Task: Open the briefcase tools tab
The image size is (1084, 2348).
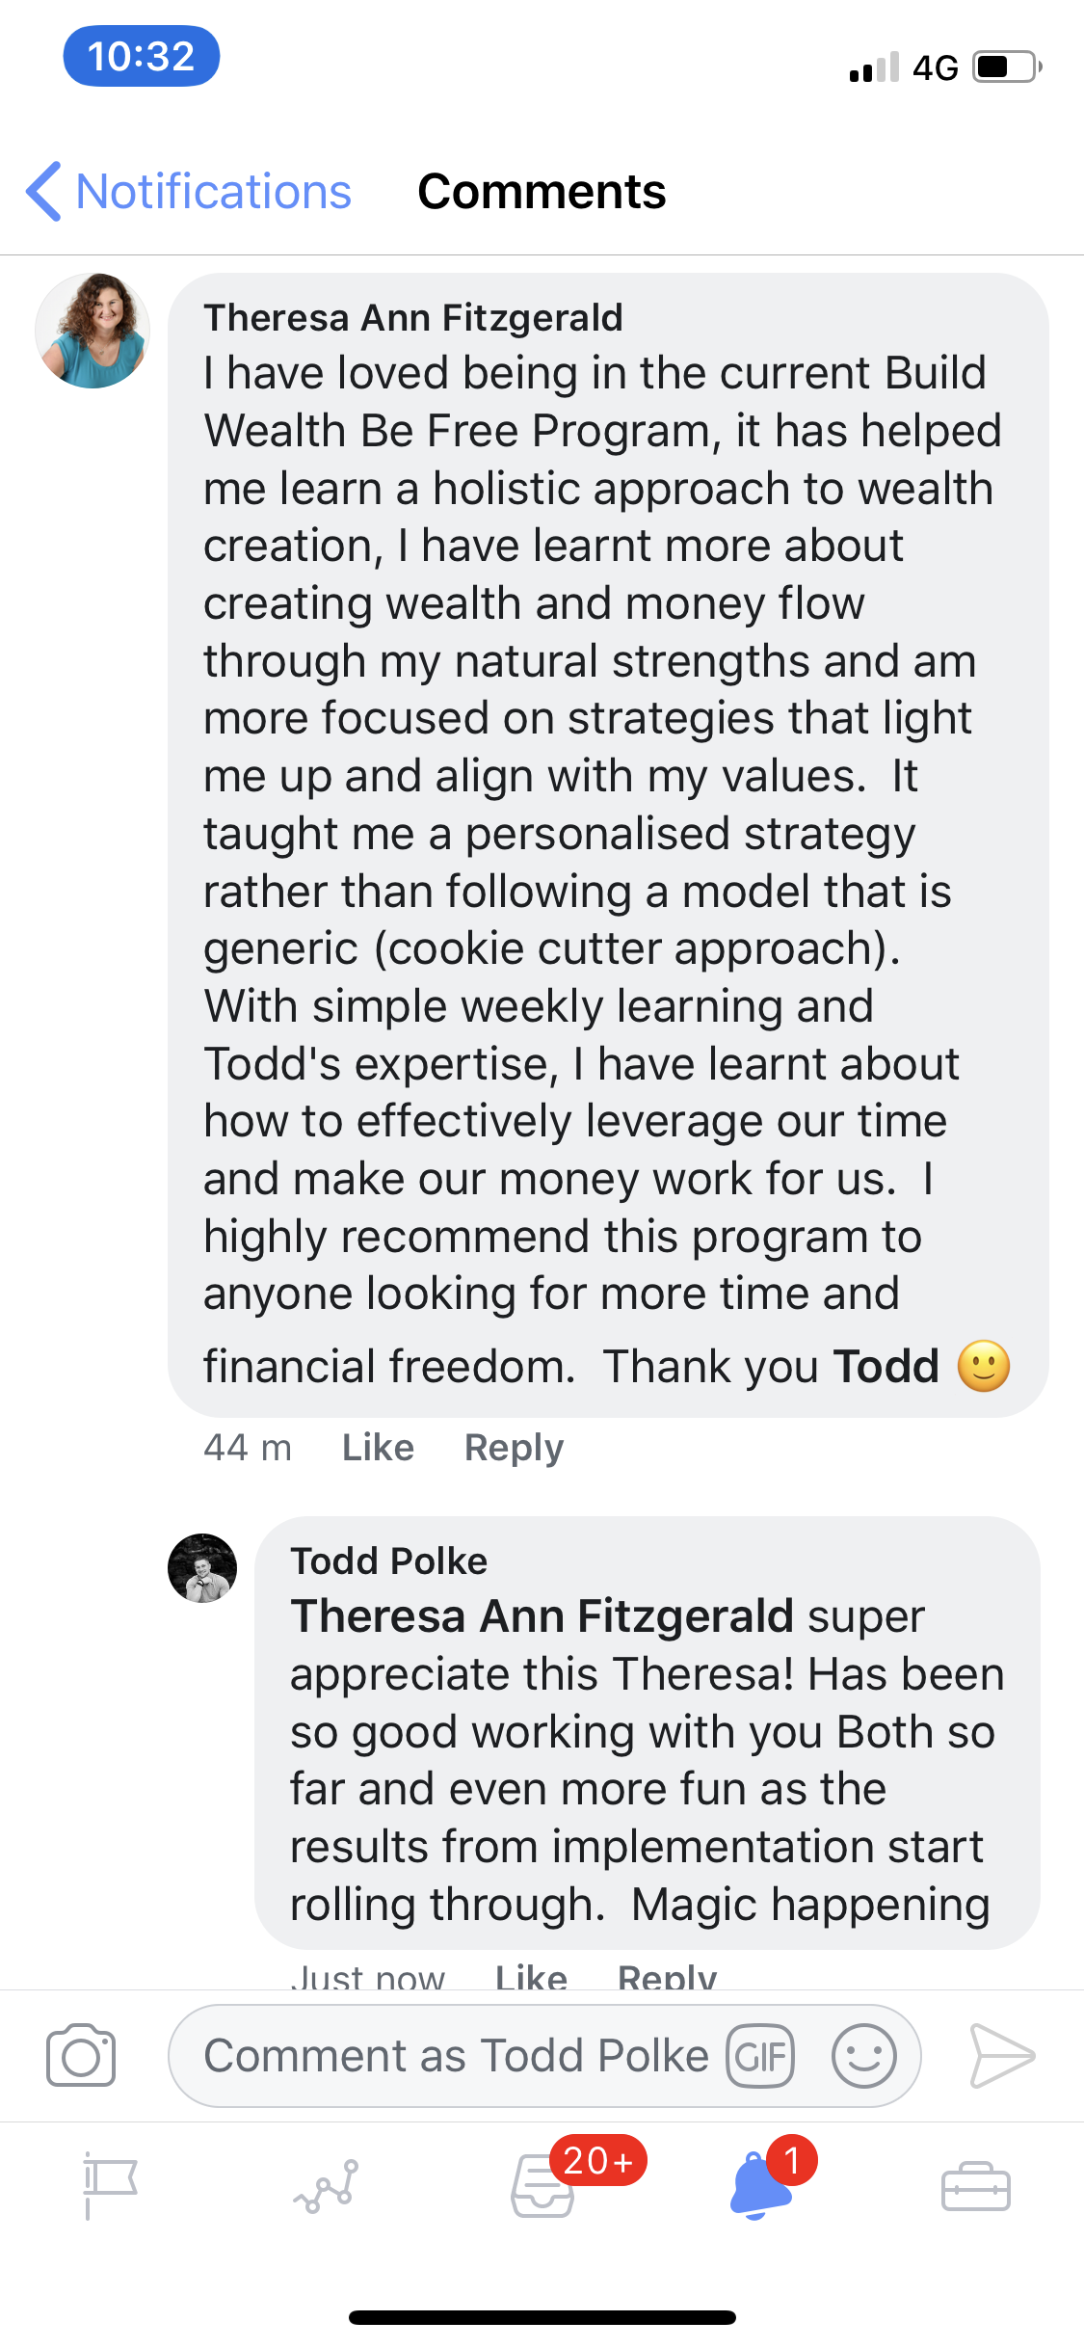Action: (975, 2186)
